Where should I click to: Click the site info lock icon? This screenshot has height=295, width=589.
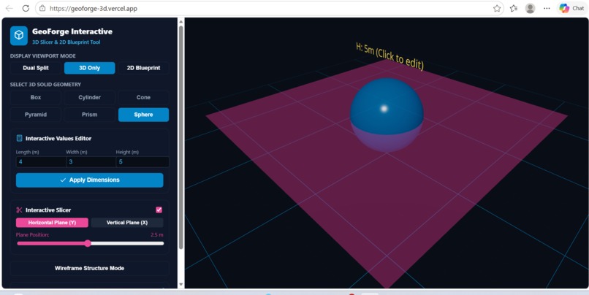[x=42, y=8]
